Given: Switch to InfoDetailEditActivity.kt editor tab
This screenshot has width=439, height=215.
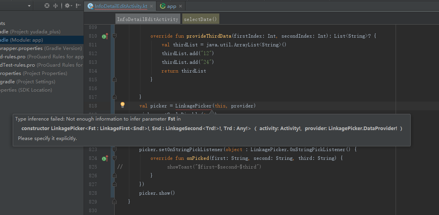Looking at the screenshot, I should pos(121,6).
